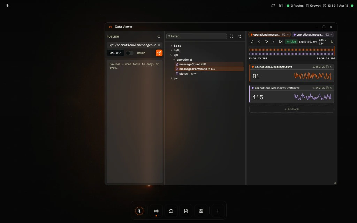Open timeline settings sliders icon
Viewport: 357px width, 223px height.
(x=332, y=42)
